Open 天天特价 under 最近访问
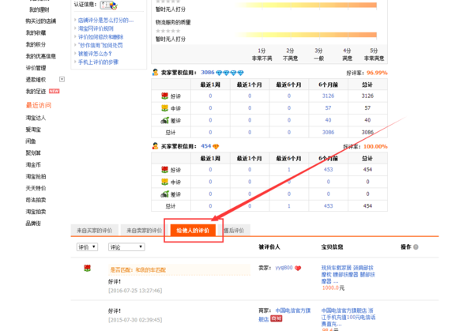The height and width of the screenshot is (331, 474). [x=36, y=188]
